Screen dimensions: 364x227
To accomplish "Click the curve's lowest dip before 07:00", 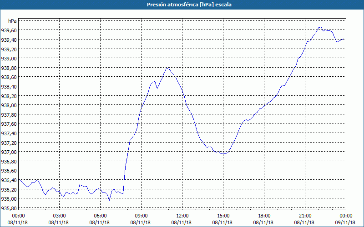I will point(109,200).
